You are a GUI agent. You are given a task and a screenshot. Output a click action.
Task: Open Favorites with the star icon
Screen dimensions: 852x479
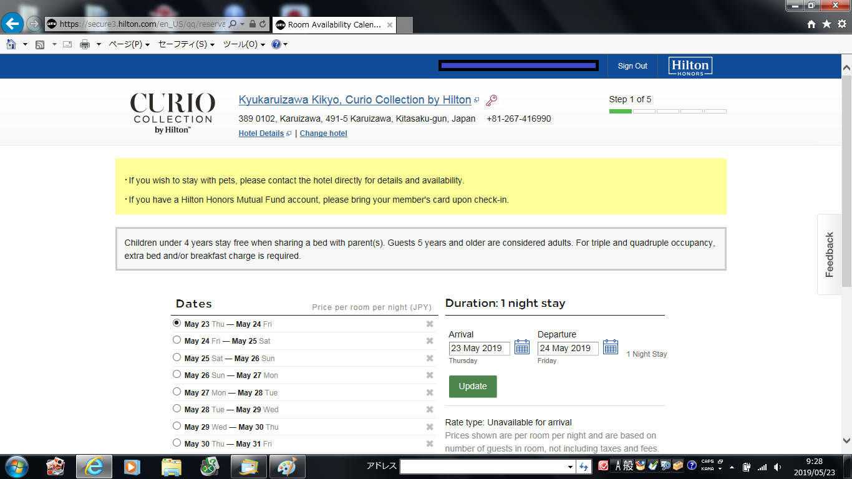(826, 24)
